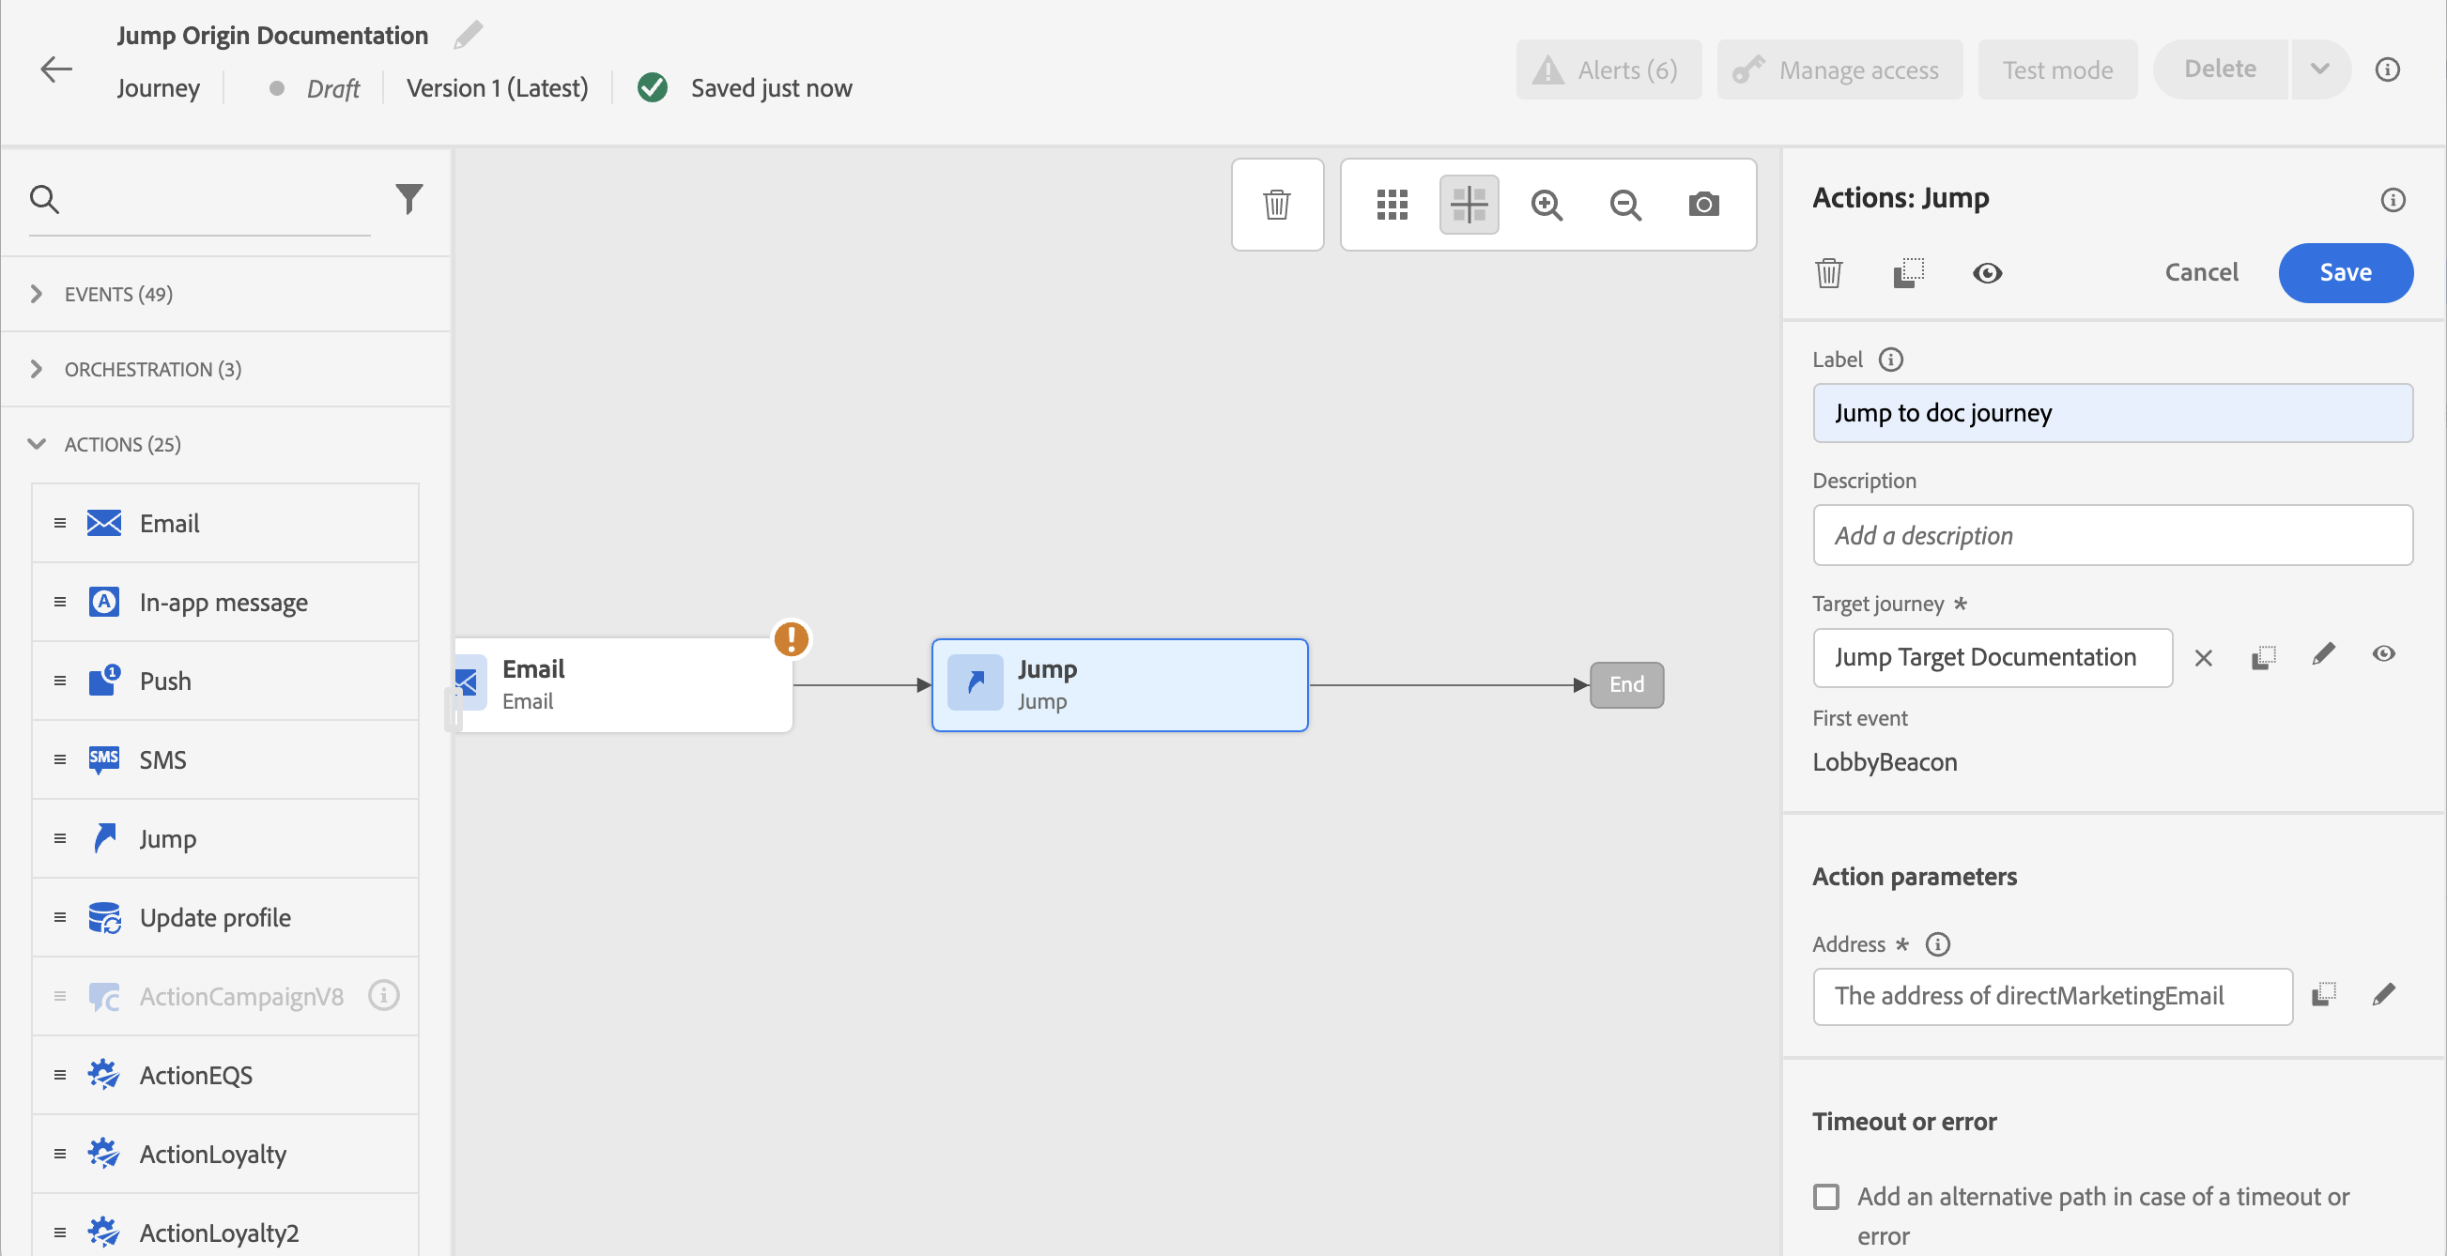
Task: Select the In-app message action item
Action: [x=223, y=602]
